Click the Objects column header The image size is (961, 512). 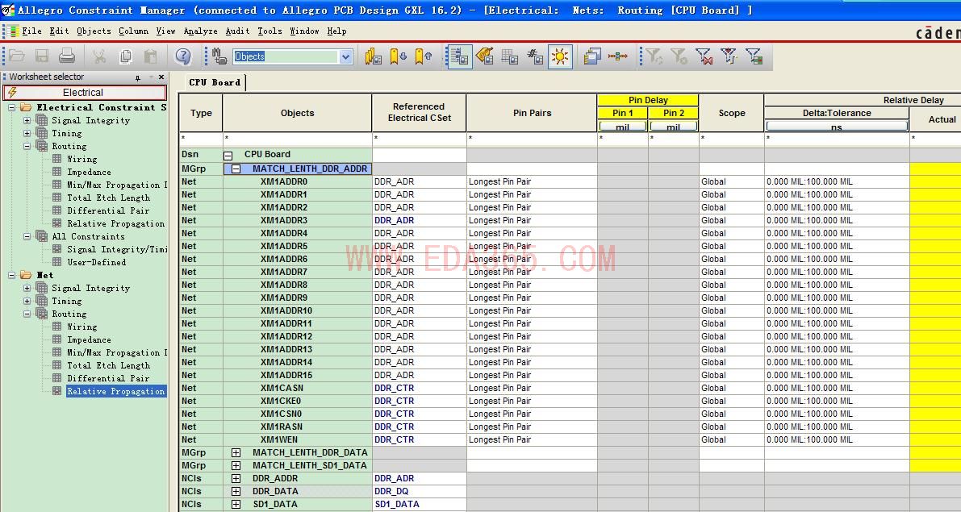point(297,113)
